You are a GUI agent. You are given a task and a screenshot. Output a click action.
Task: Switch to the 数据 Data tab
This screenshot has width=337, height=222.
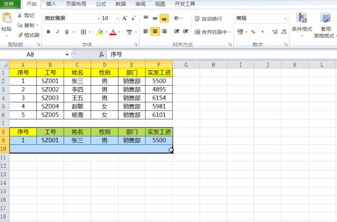coord(121,4)
